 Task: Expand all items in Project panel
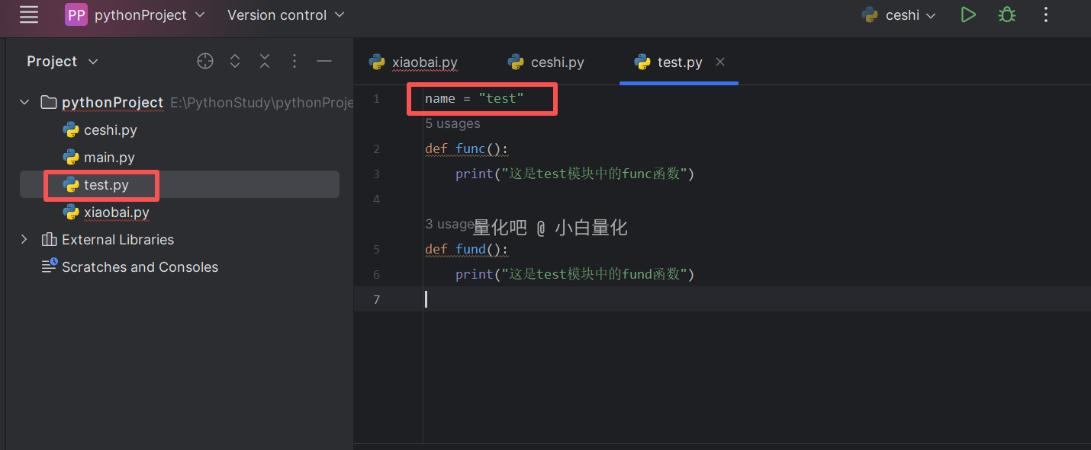point(235,62)
